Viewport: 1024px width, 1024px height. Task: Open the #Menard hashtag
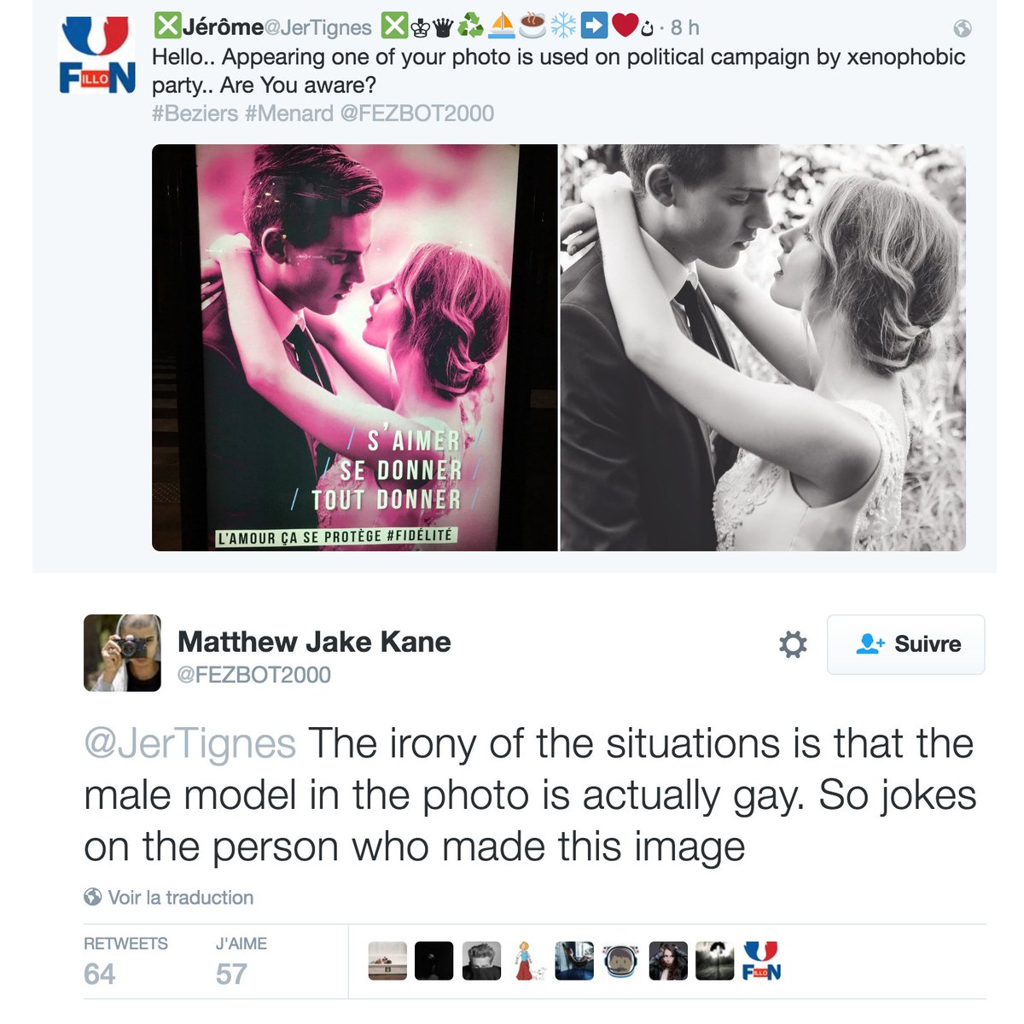(288, 113)
